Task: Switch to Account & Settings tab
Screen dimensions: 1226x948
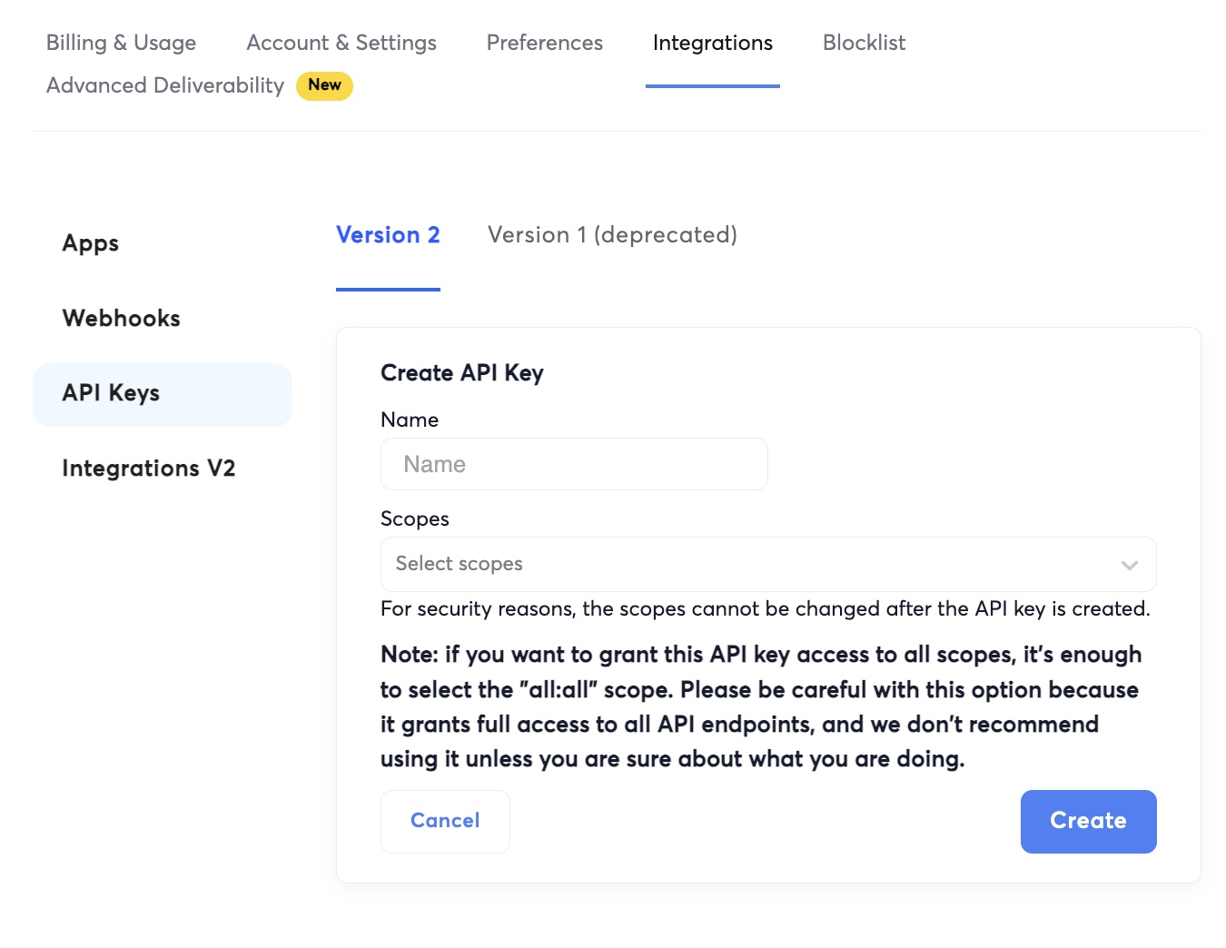Action: [x=341, y=43]
